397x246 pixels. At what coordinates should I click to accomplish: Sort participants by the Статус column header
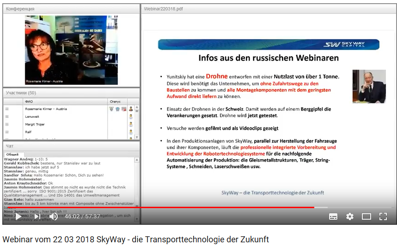[117, 102]
